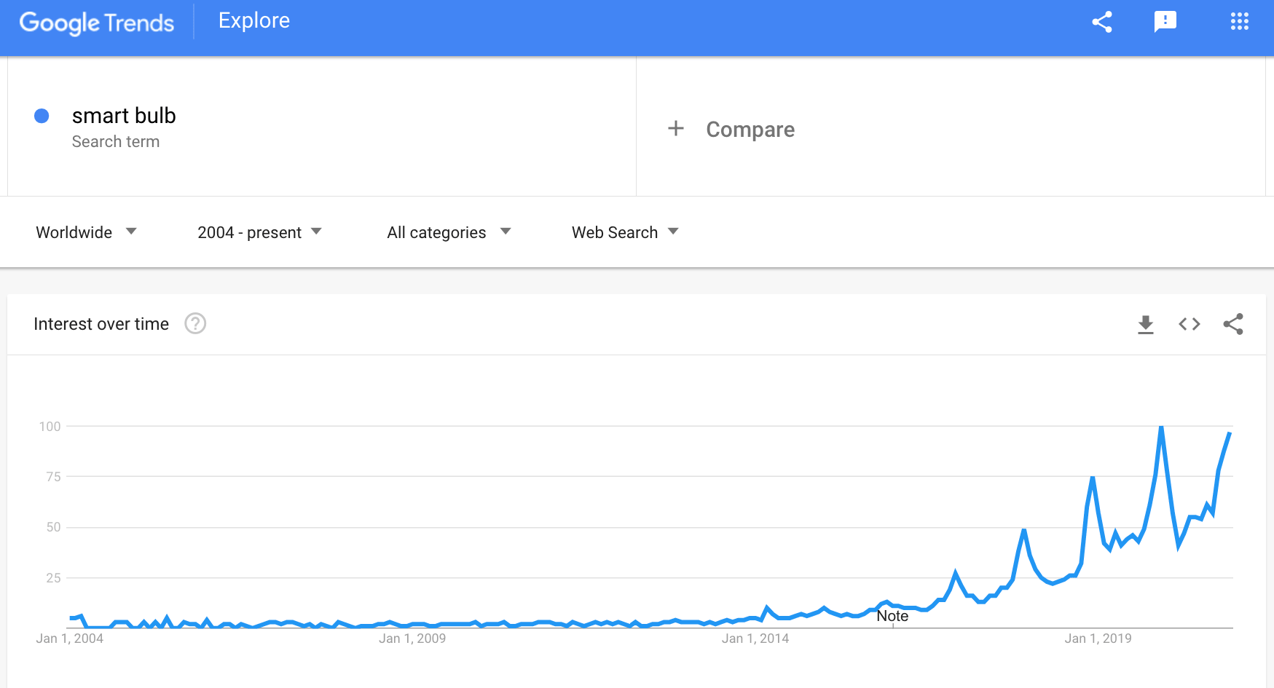Screen dimensions: 1274x688
Task: Click the share icon in the header
Action: tap(1102, 22)
